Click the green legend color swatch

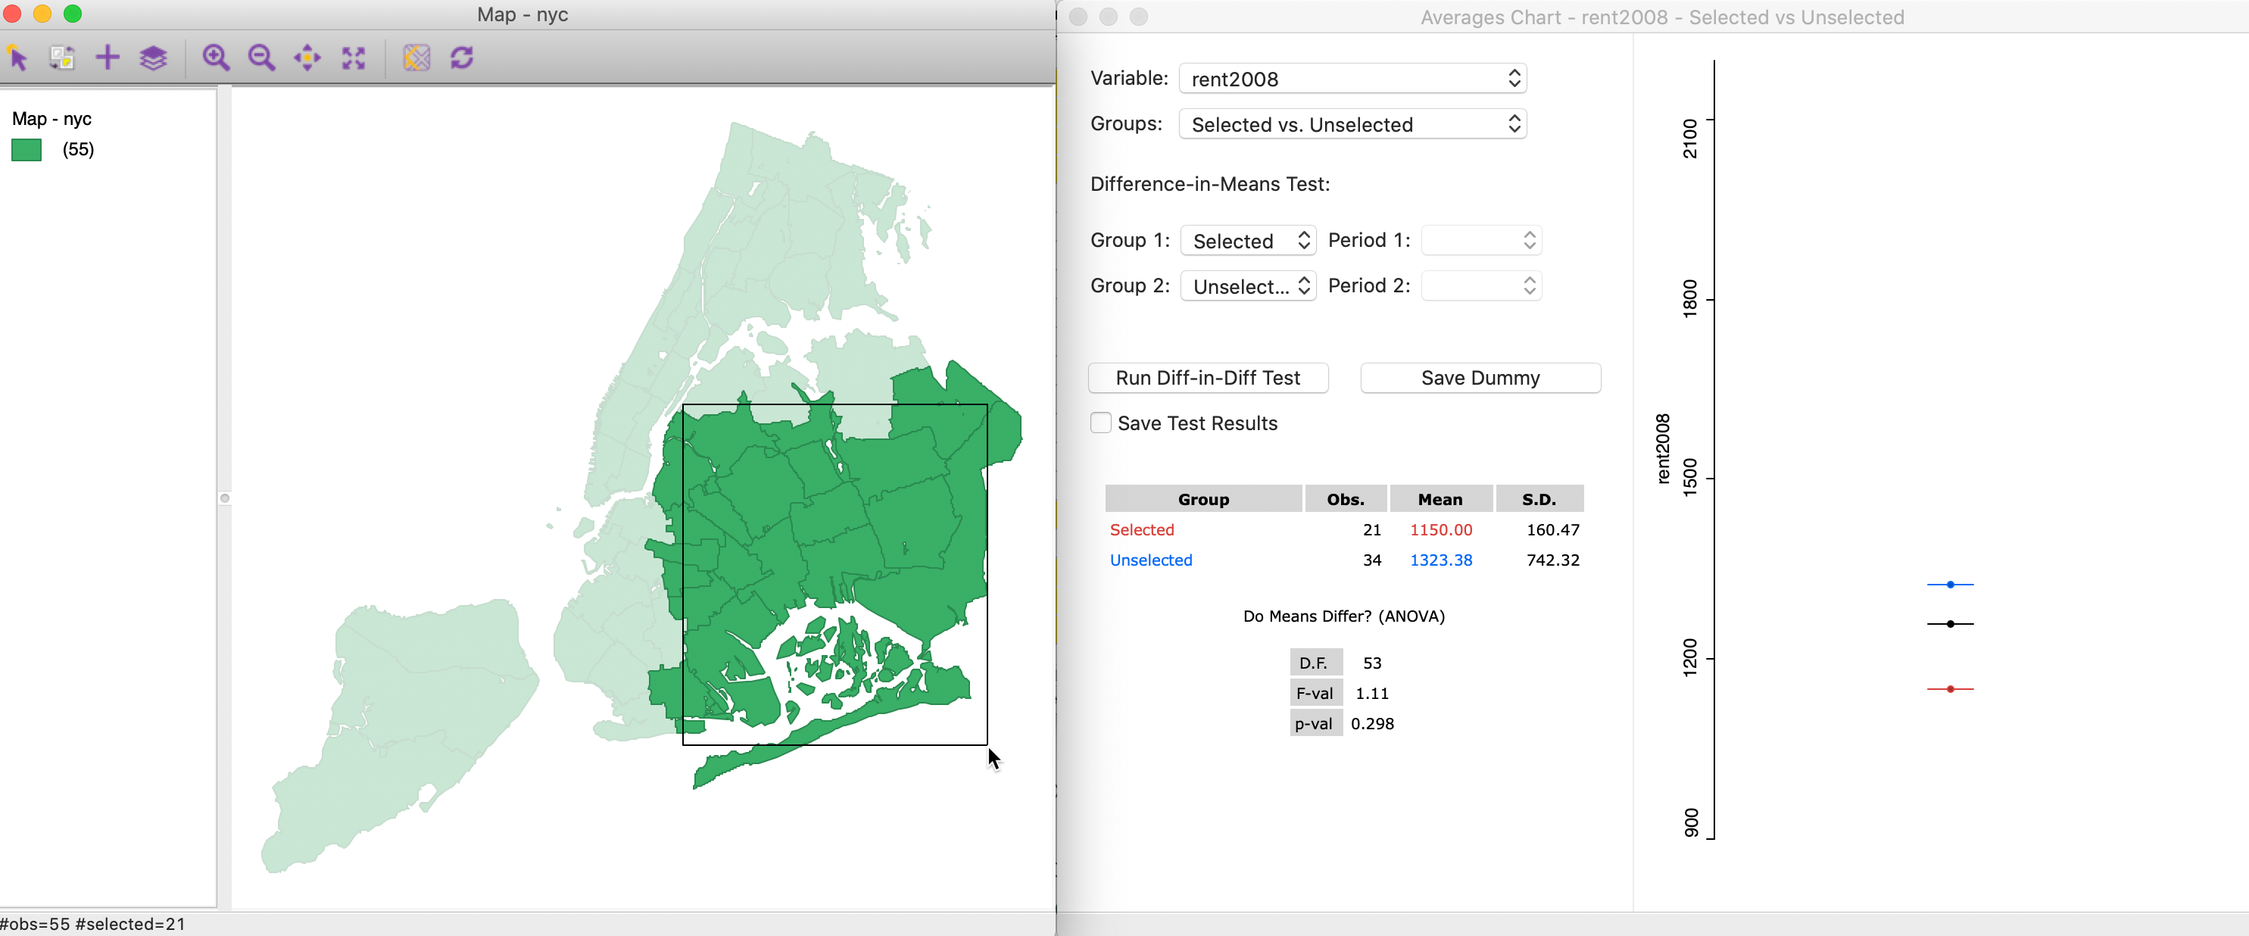tap(27, 149)
